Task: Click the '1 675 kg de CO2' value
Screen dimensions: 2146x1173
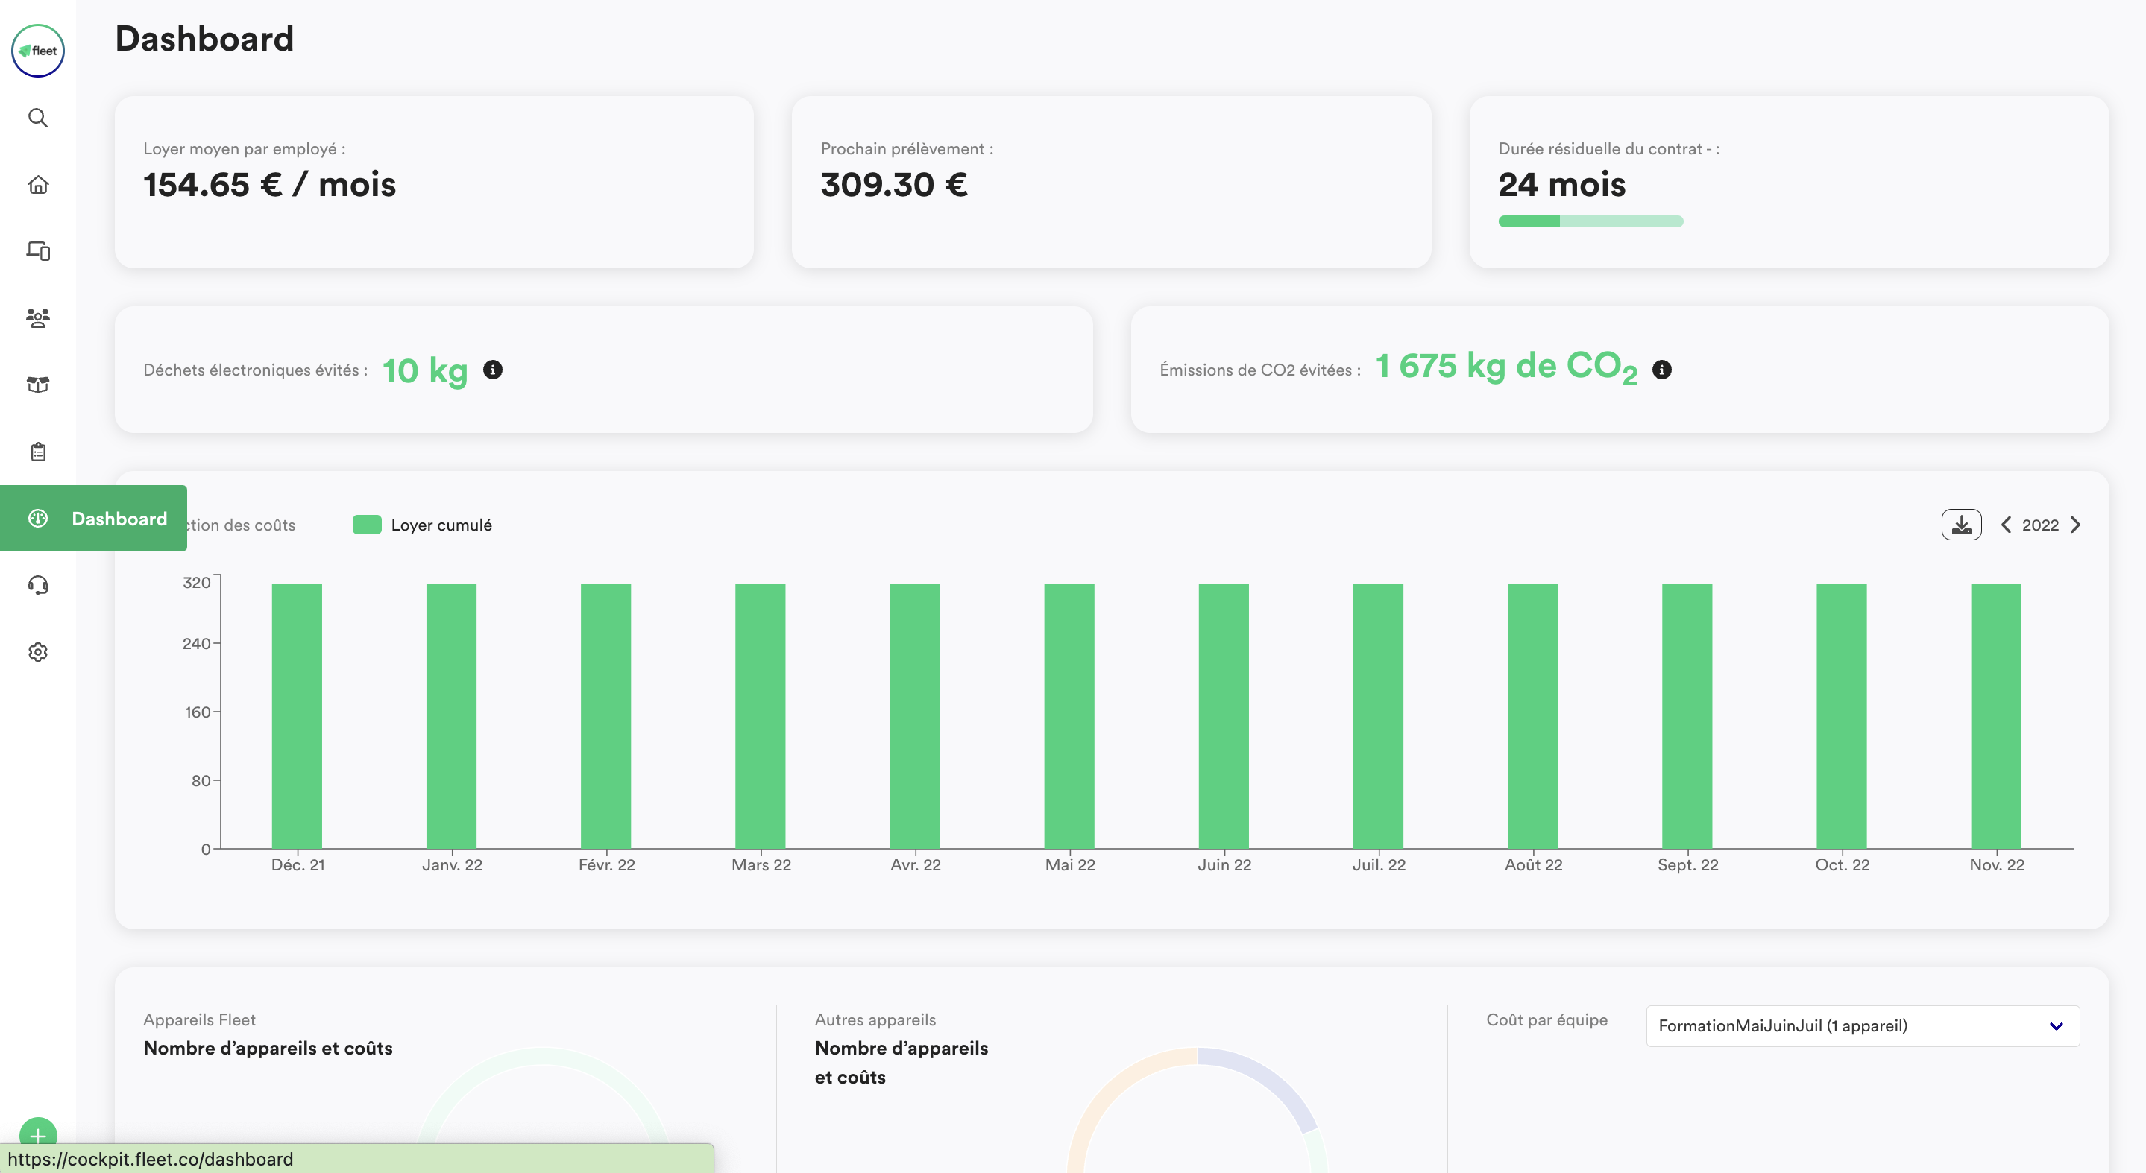Action: (1506, 367)
